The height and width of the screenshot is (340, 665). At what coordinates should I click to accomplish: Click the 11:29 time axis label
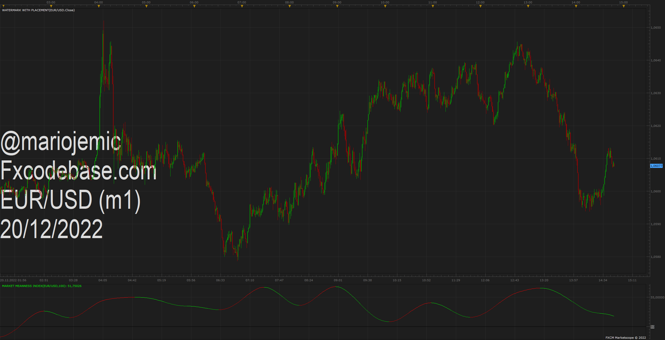tap(456, 280)
